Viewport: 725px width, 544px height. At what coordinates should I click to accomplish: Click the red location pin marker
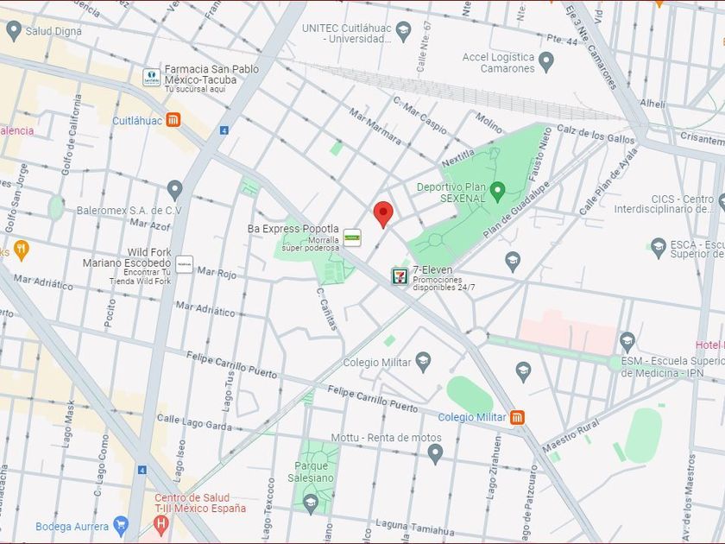pyautogui.click(x=383, y=214)
